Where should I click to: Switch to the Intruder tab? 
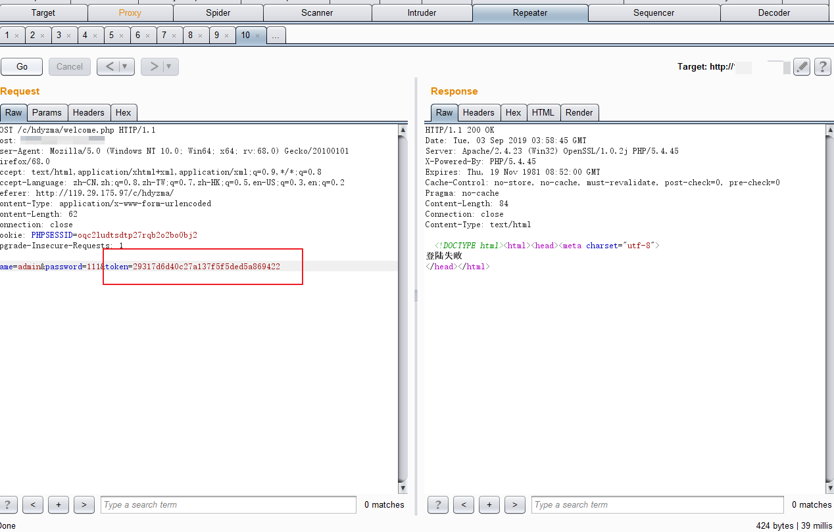pos(422,12)
